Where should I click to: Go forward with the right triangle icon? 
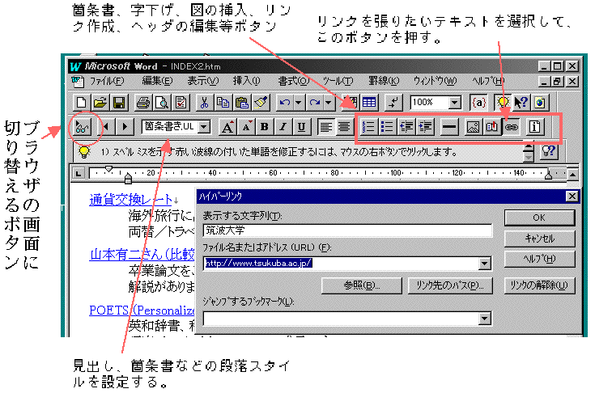(125, 127)
